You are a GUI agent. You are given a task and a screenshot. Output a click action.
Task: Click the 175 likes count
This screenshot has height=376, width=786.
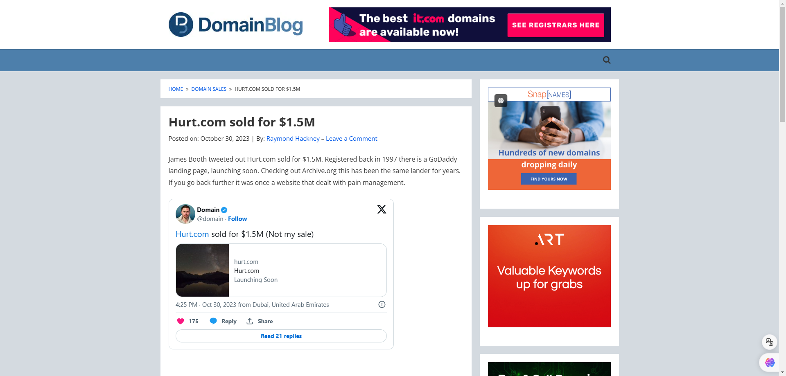point(194,321)
